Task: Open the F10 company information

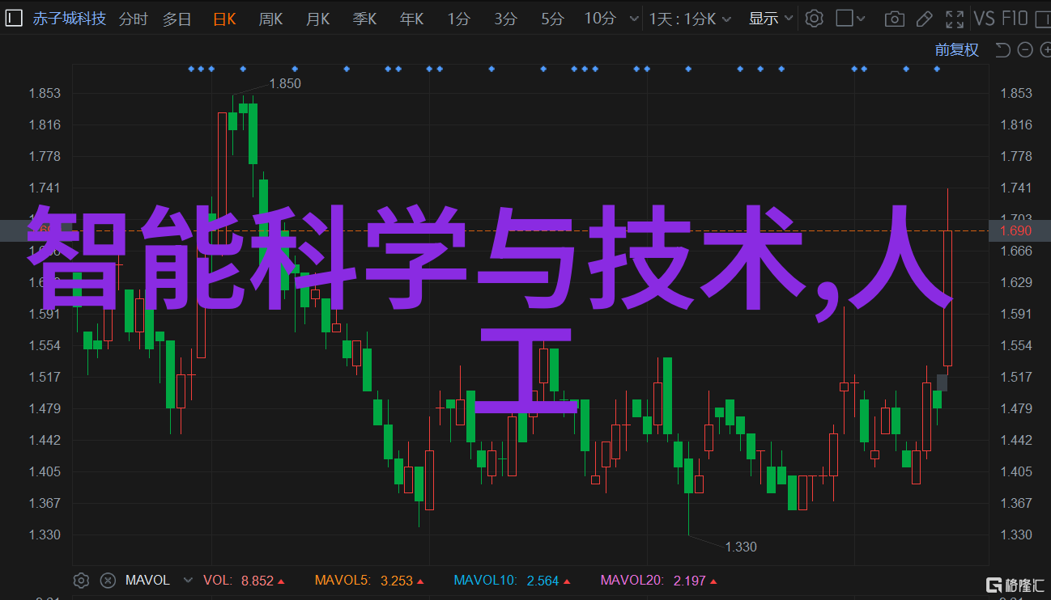Action: [1015, 18]
